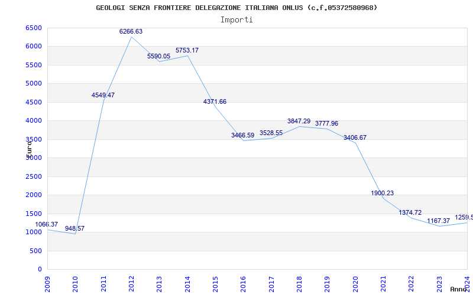This screenshot has height=295, width=473.
Task: Click the 2010 x-axis year label
Action: pyautogui.click(x=76, y=284)
